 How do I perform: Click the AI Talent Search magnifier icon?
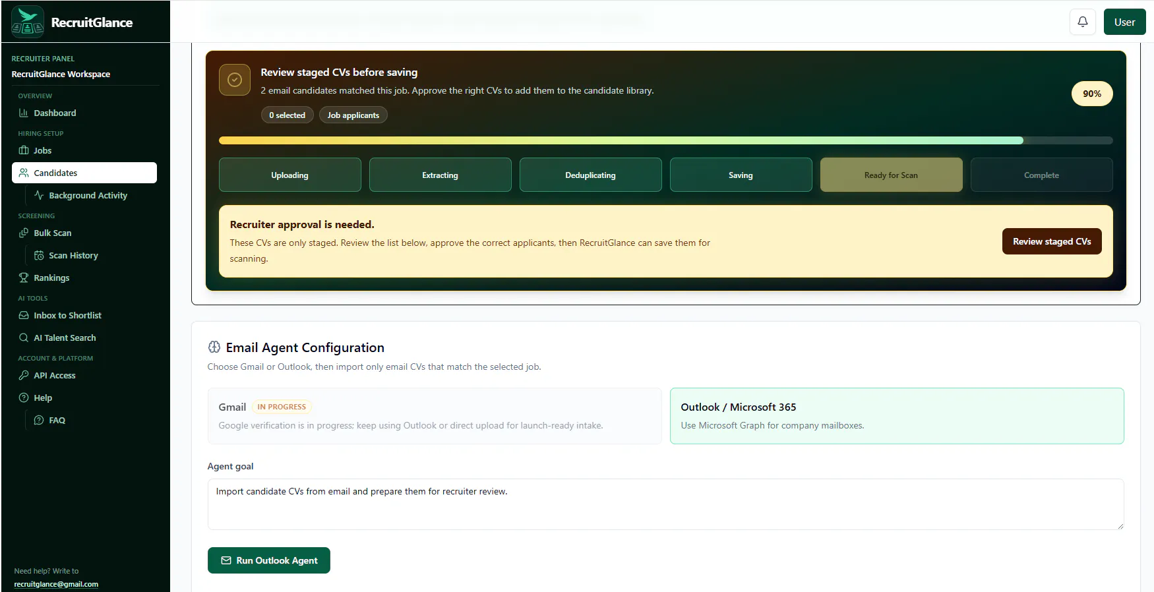(24, 338)
